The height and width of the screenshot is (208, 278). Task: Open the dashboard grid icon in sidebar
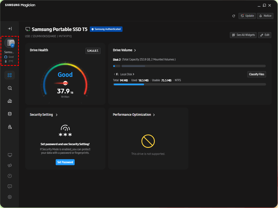click(10, 75)
